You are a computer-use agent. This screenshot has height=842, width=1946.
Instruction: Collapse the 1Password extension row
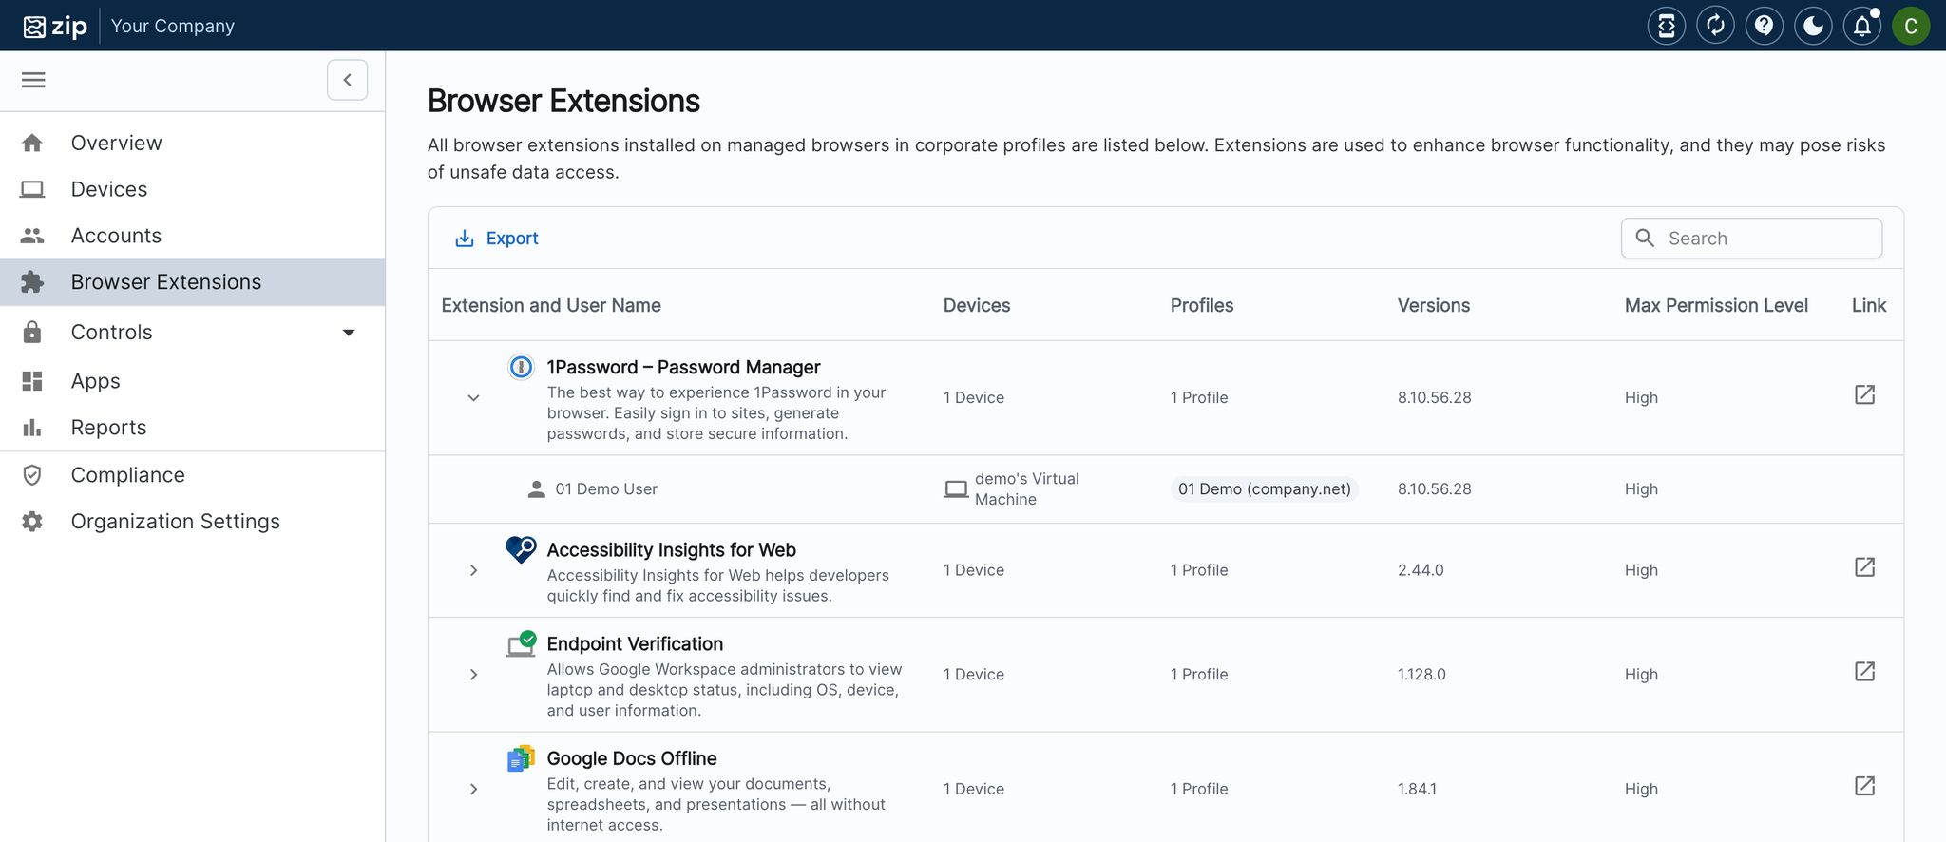(473, 398)
